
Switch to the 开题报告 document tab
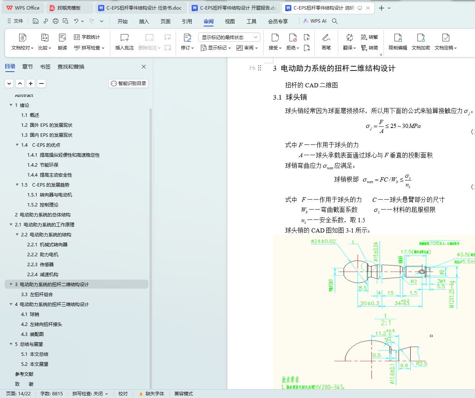pyautogui.click(x=234, y=8)
